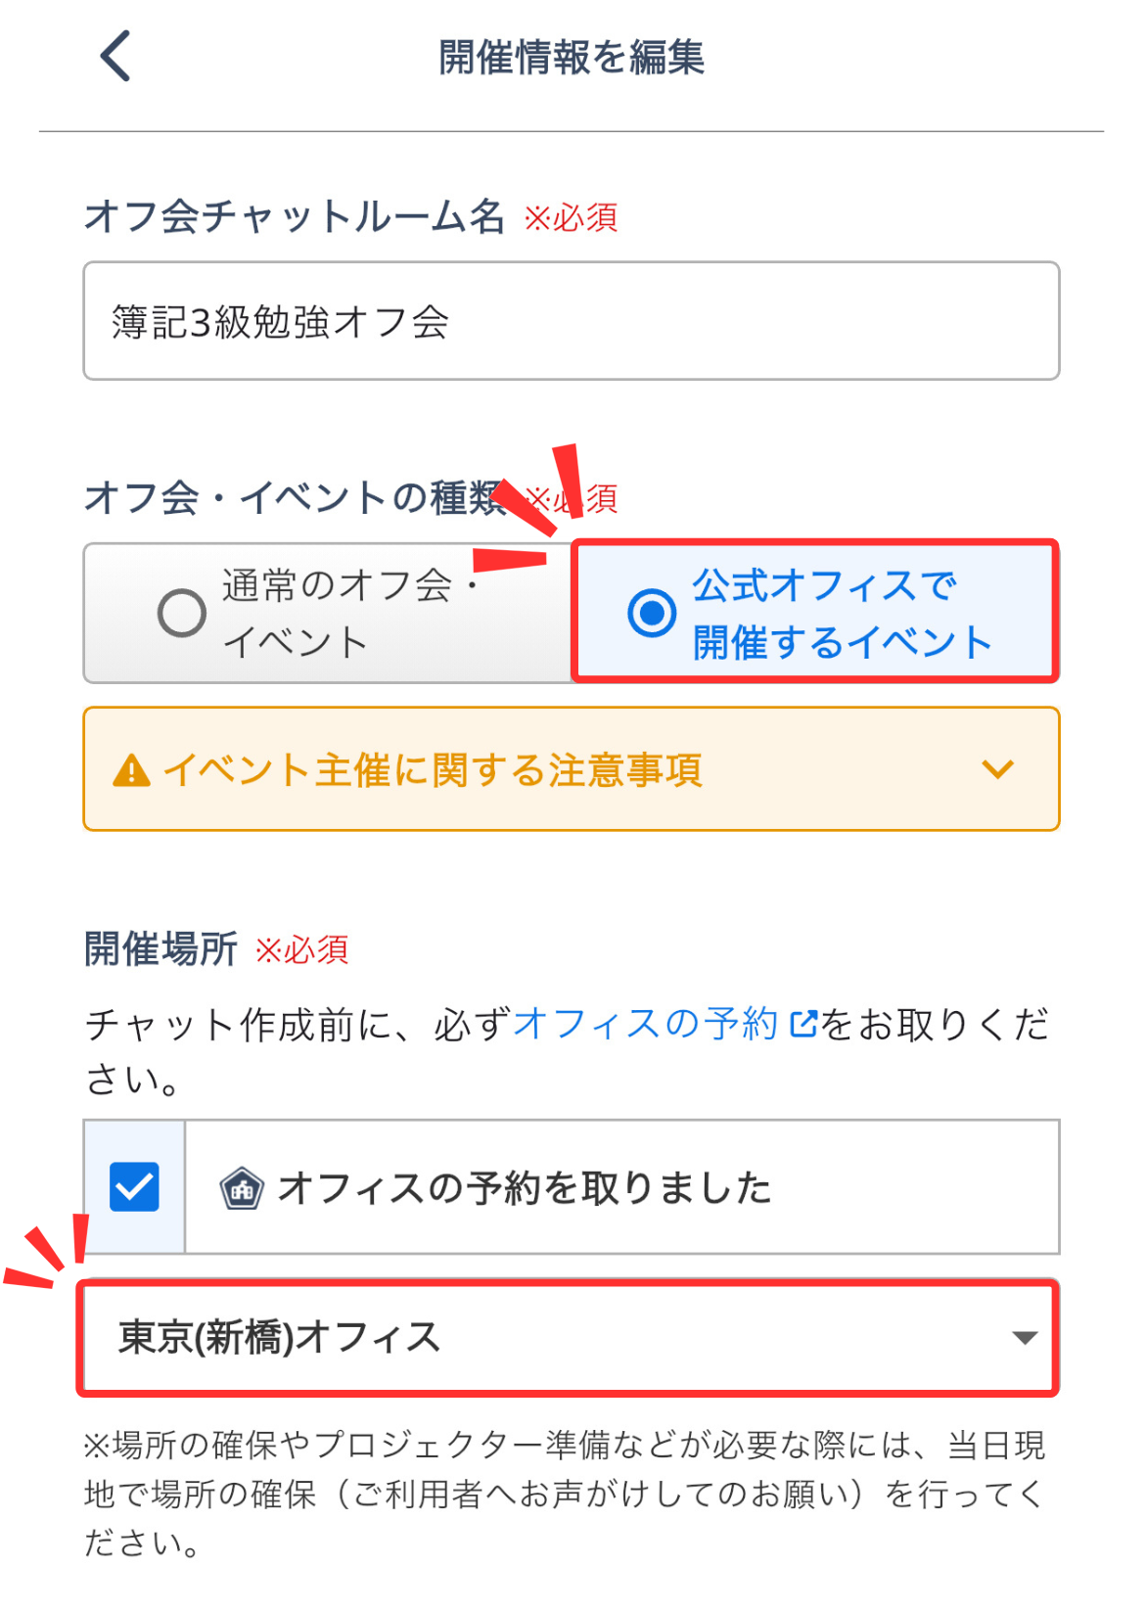1145x1612 pixels.
Task: Click the 開催情報を編集 page title
Action: pyautogui.click(x=572, y=57)
